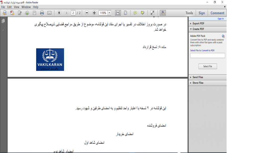Open the zoom percentage dropdown
The width and height of the screenshot is (272, 153).
(x=109, y=13)
